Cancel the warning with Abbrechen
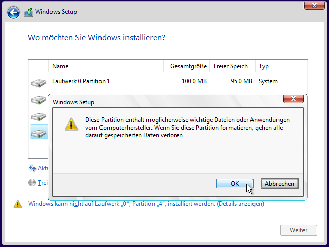Screen dimensions: 329x247 coord(280,183)
